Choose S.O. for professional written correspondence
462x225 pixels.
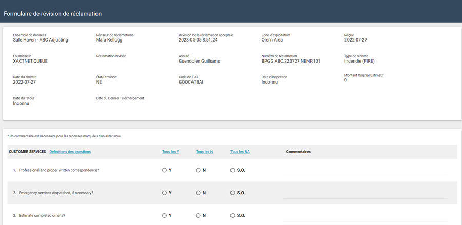(233, 170)
